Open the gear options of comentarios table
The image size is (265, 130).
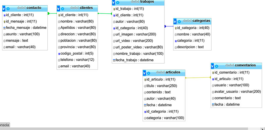pyautogui.click(x=216, y=66)
